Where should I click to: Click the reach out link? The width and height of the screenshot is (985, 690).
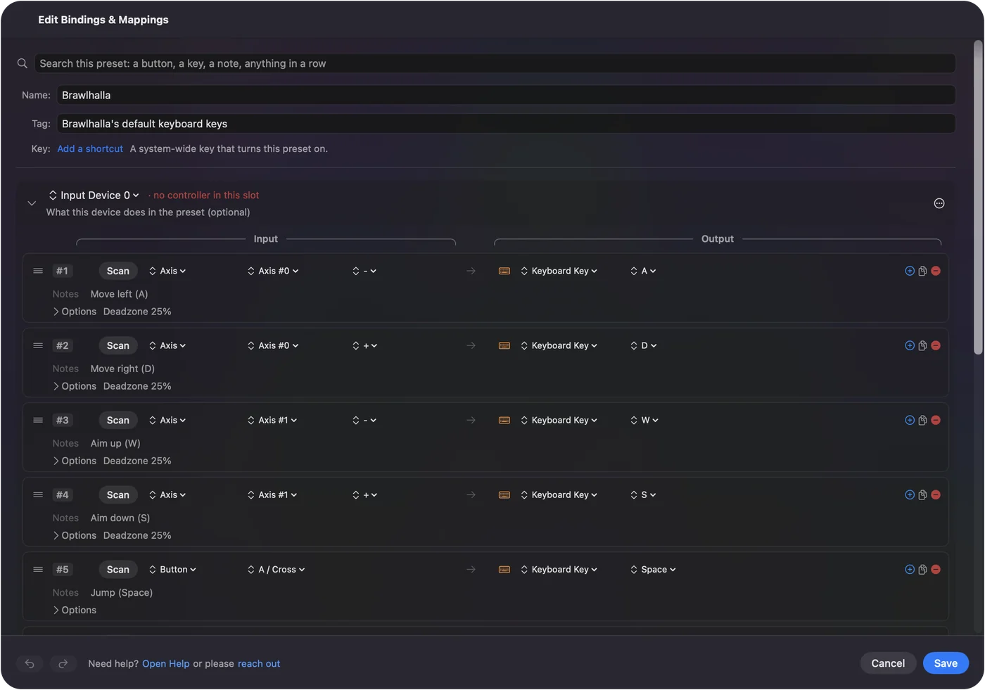click(259, 663)
